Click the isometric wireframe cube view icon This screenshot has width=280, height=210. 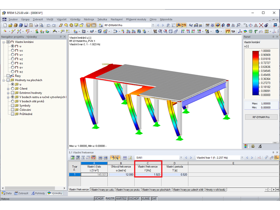(171, 31)
